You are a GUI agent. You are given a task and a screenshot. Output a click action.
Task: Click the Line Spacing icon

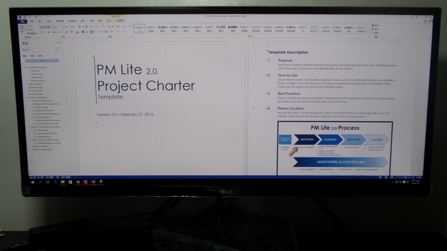click(111, 32)
